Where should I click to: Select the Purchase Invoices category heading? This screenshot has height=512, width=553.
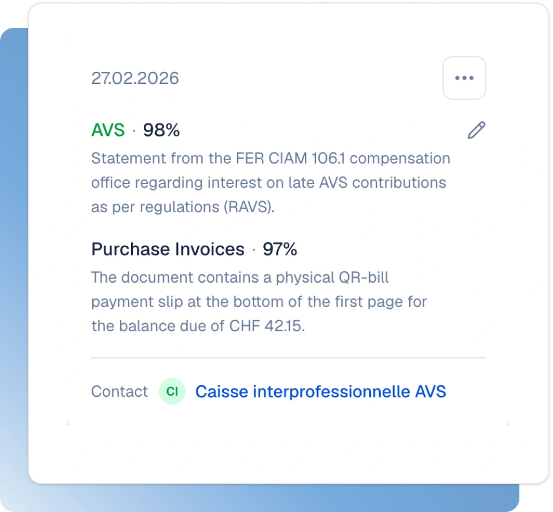[x=168, y=249]
